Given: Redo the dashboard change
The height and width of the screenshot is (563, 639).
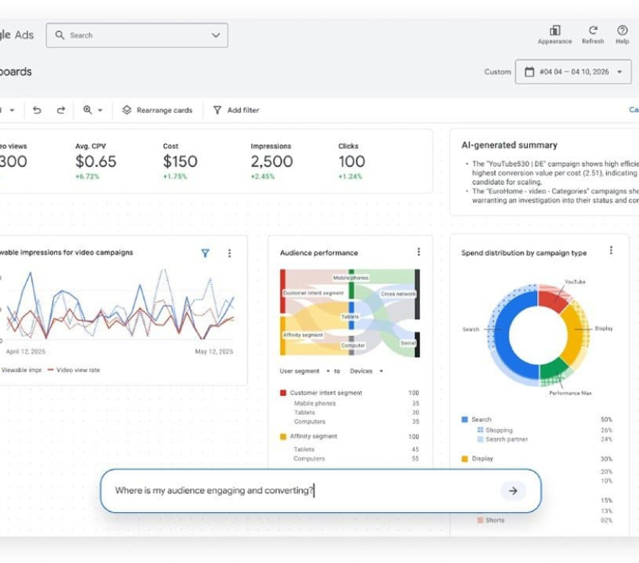Looking at the screenshot, I should pos(61,110).
